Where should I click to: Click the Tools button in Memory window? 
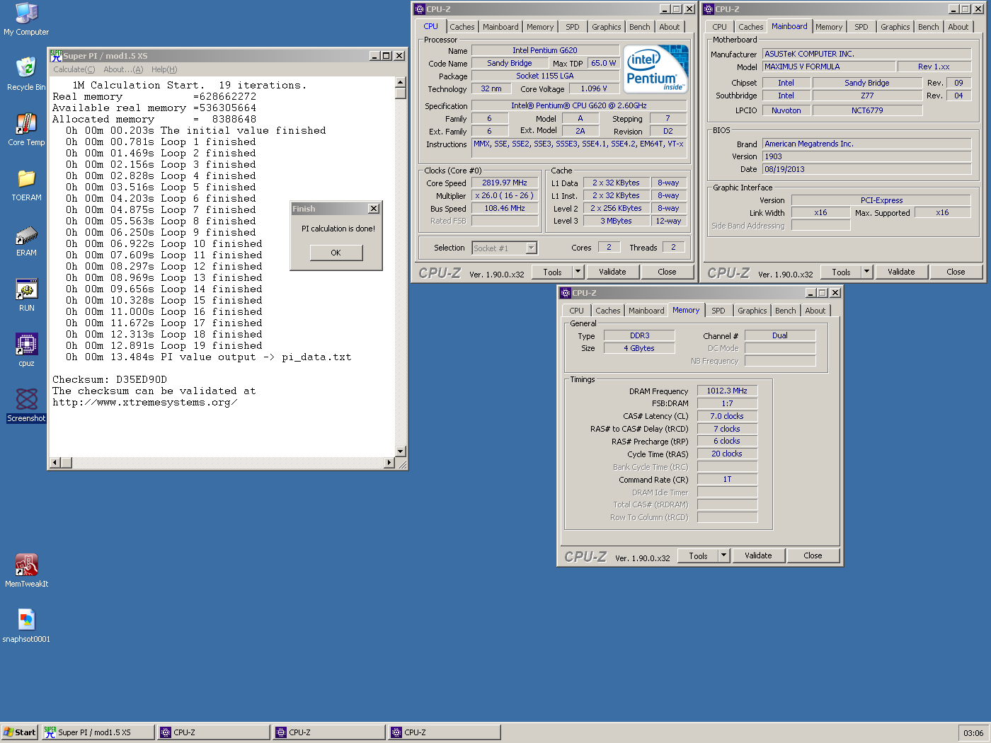[x=699, y=555]
